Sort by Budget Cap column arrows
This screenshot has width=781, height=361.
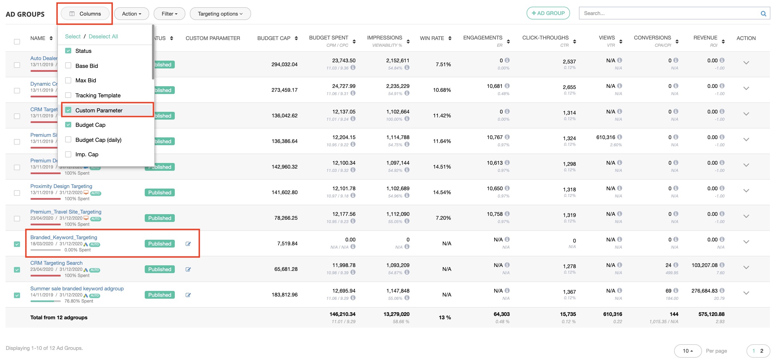pos(296,38)
